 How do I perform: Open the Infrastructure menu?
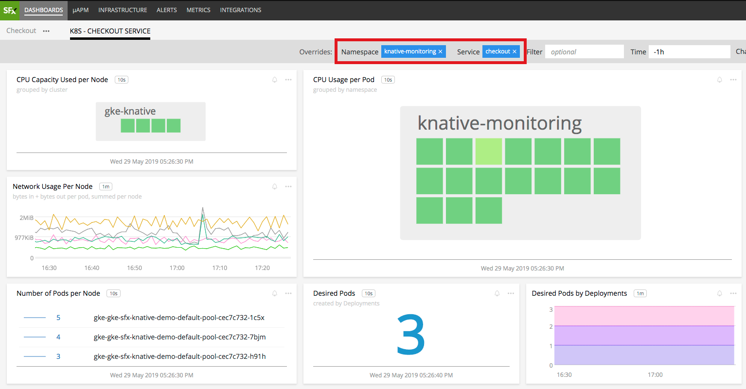(x=123, y=10)
